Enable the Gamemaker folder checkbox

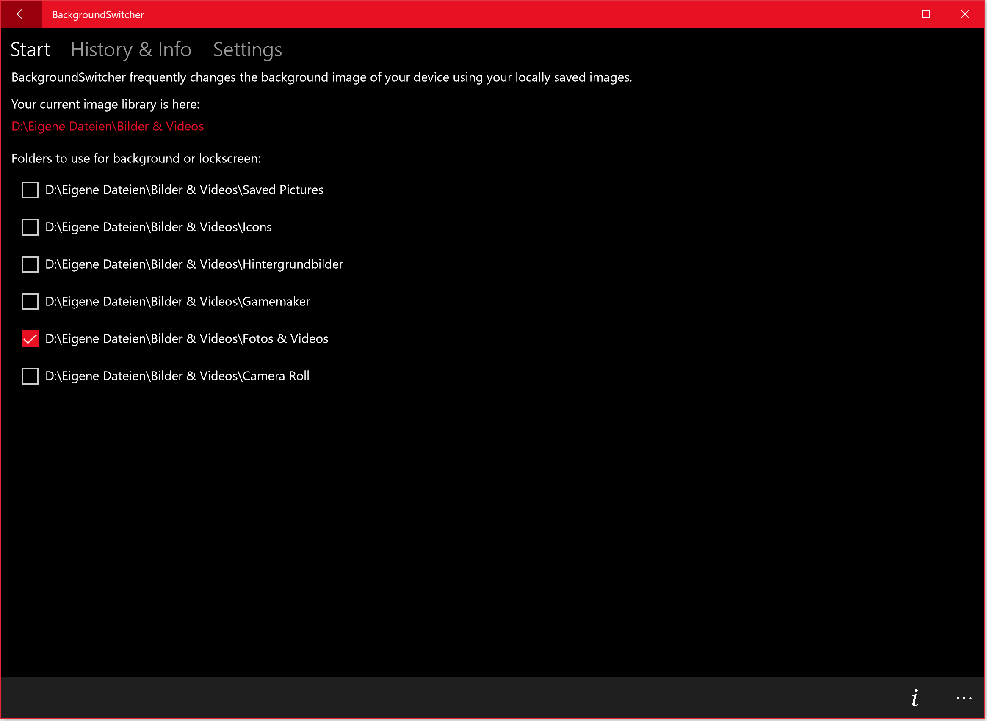30,302
